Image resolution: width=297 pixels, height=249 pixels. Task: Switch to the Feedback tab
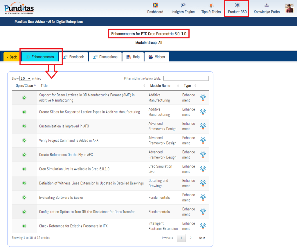73,57
